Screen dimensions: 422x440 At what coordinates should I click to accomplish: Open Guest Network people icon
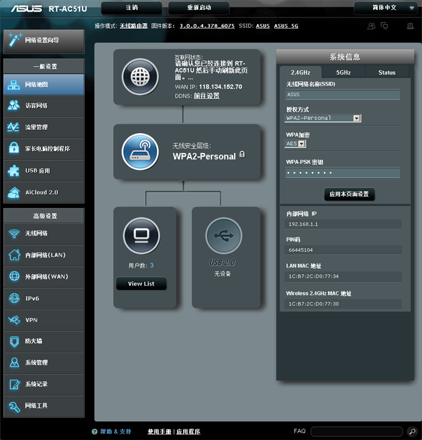tap(14, 105)
